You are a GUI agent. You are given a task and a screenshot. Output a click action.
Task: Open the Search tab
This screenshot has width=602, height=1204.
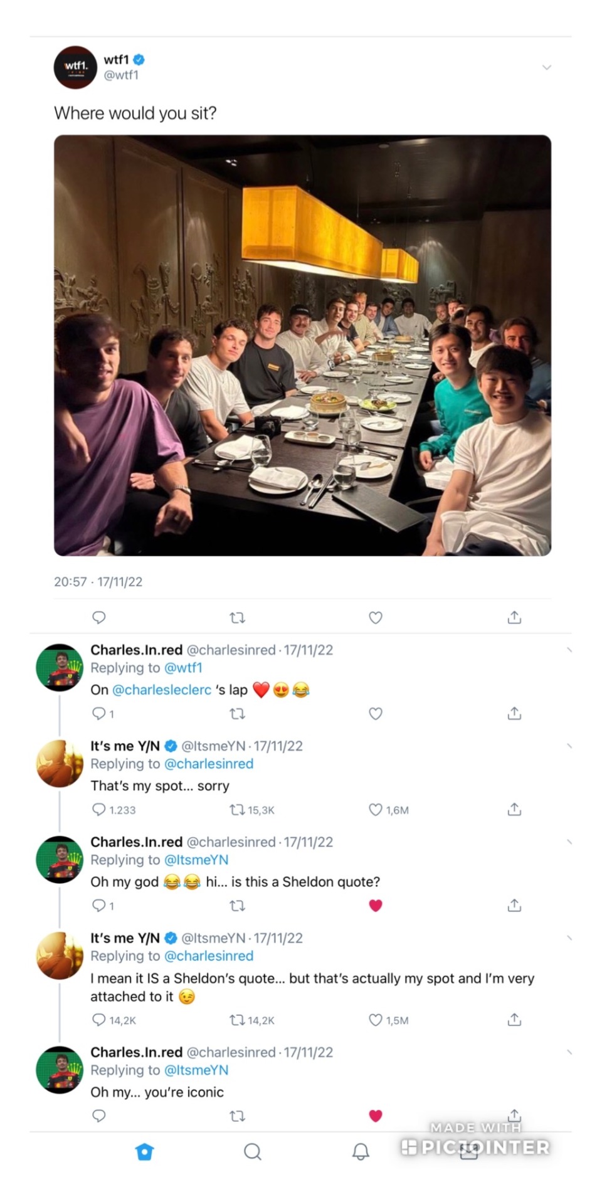(x=253, y=1151)
